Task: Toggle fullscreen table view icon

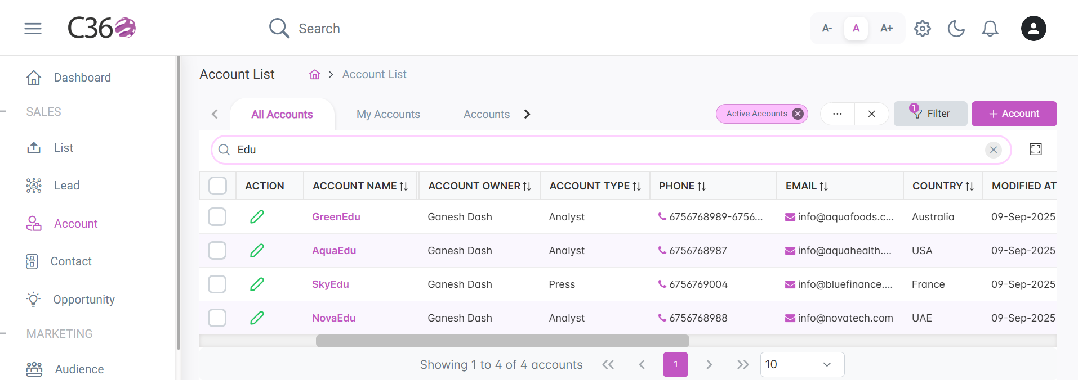Action: click(x=1036, y=149)
